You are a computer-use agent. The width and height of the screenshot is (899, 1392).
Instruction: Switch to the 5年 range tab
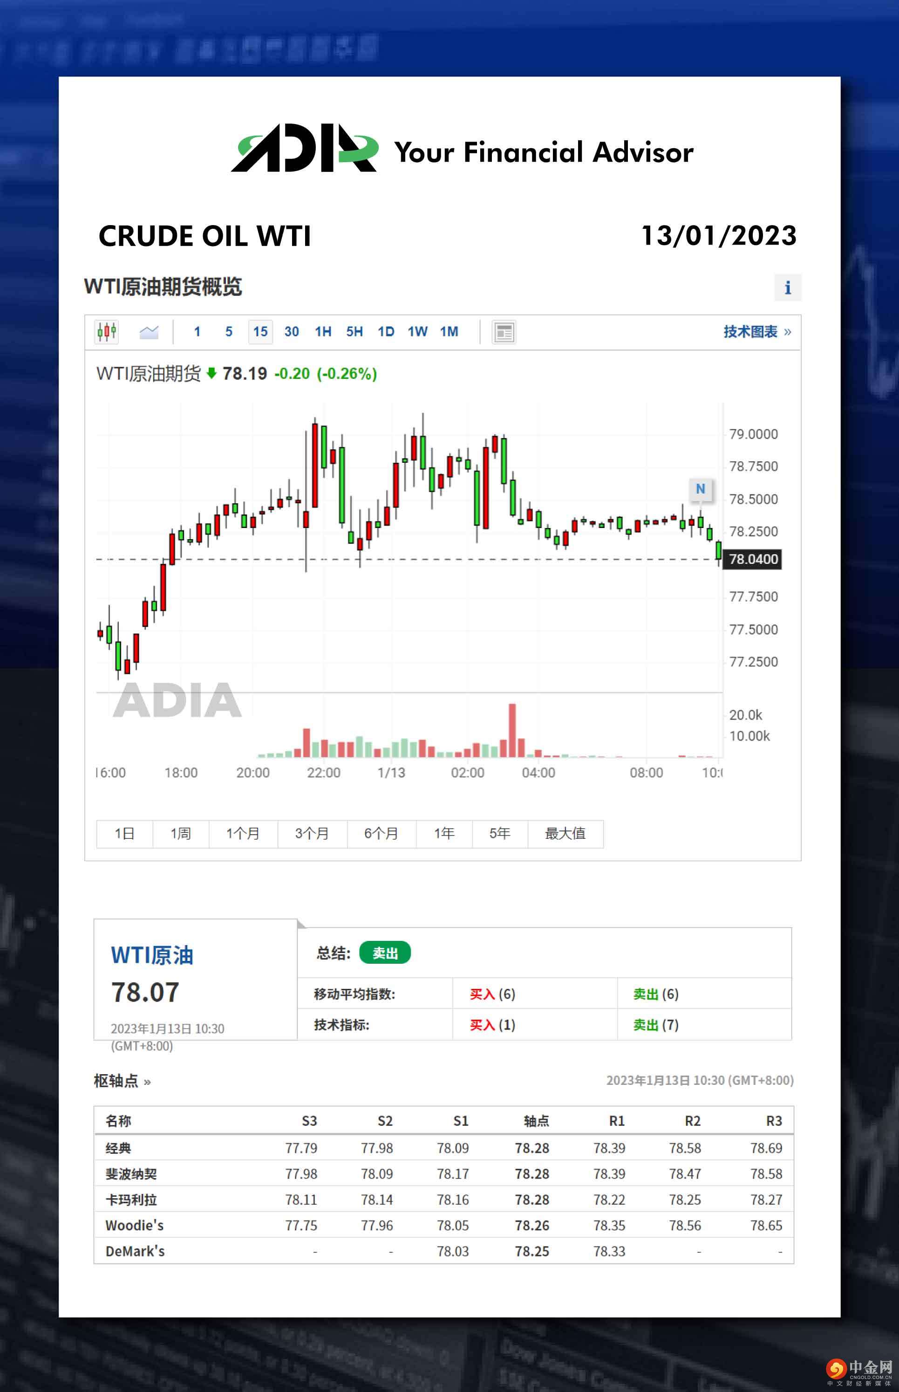[499, 834]
